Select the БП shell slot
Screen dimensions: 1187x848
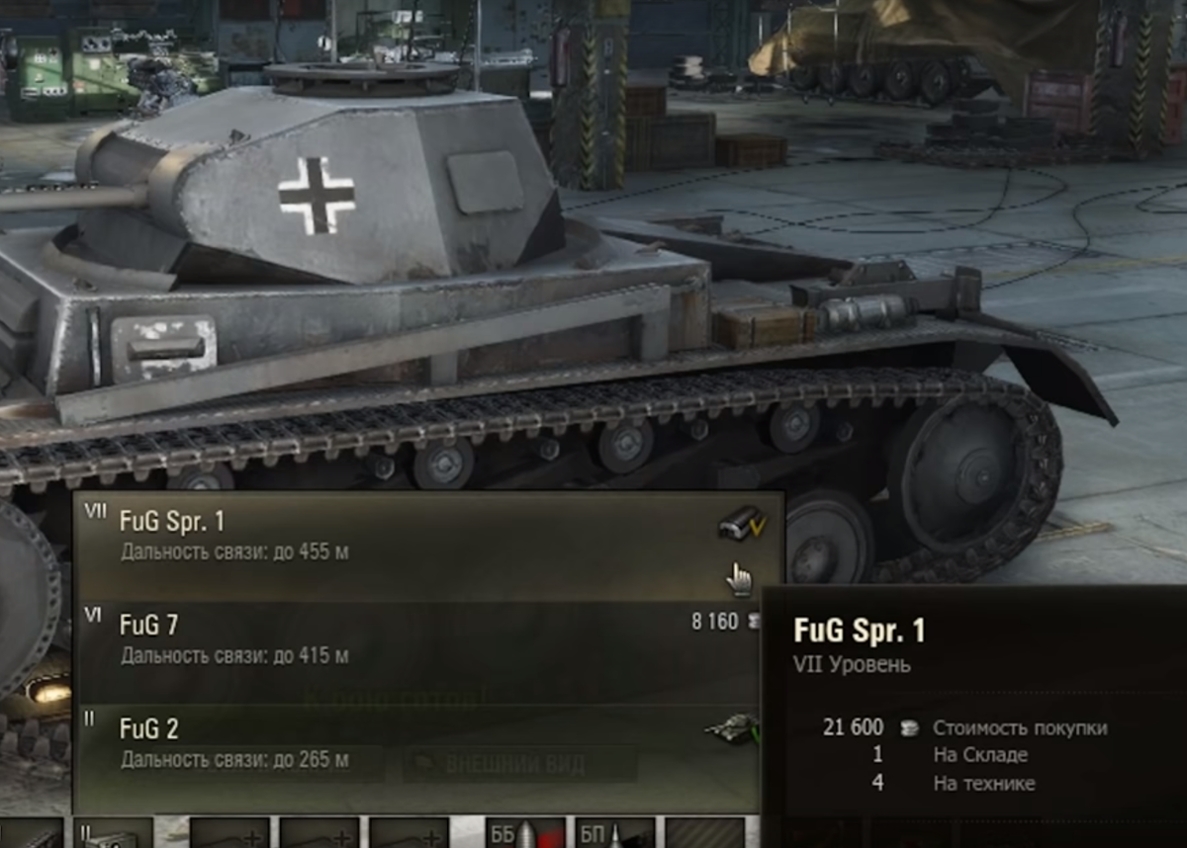[616, 833]
